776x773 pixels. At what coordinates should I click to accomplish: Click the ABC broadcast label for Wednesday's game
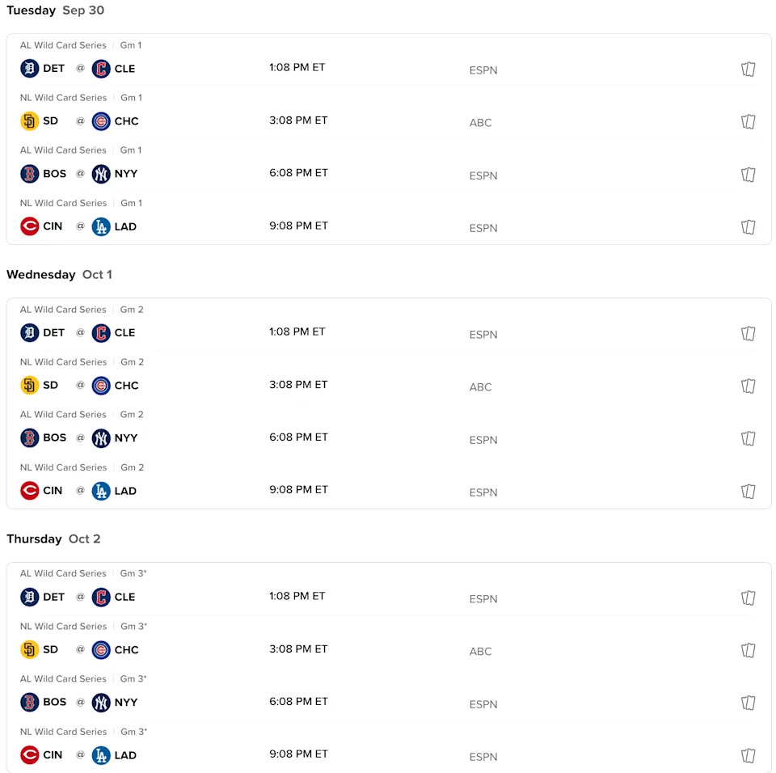(x=481, y=387)
